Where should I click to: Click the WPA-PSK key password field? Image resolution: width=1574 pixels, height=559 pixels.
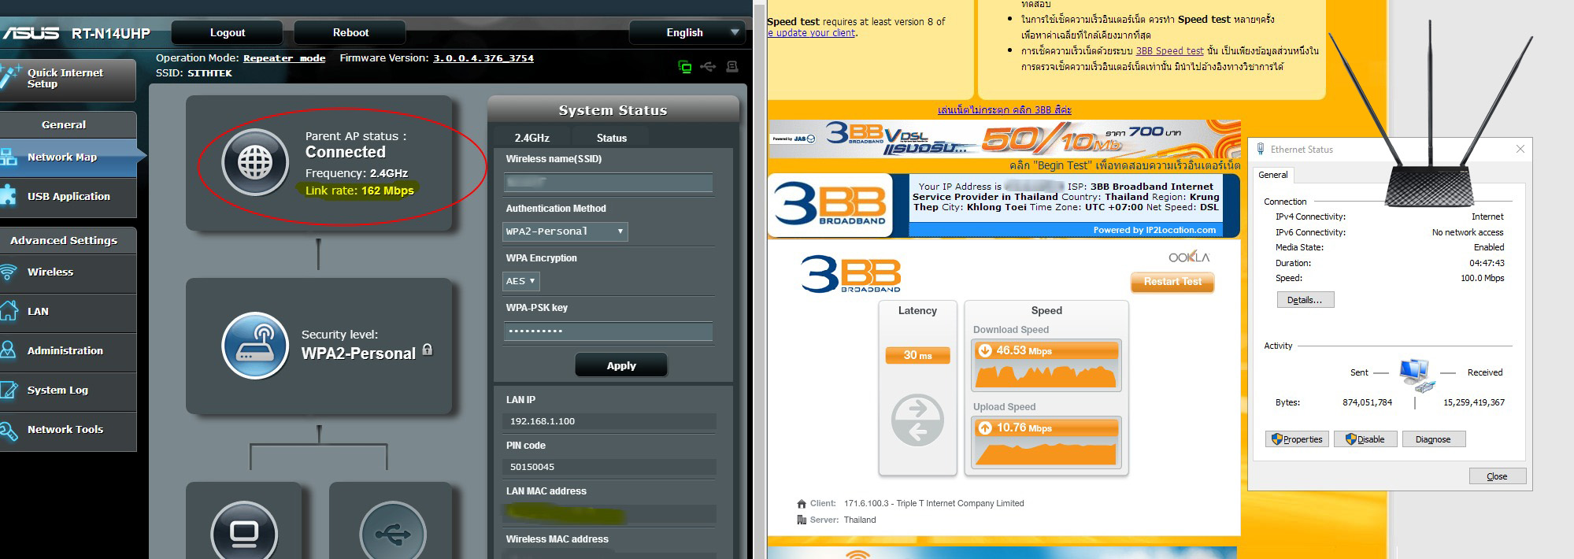coord(608,331)
